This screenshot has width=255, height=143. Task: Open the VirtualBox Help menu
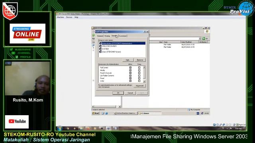(x=76, y=17)
